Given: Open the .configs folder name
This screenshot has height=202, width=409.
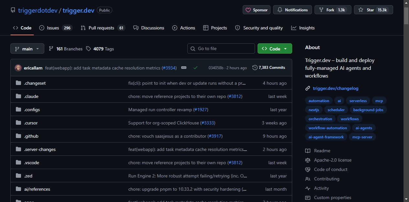Looking at the screenshot, I should (32, 110).
